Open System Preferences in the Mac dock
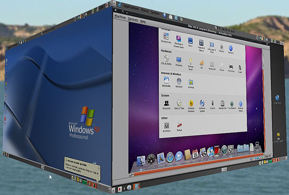 [x=231, y=149]
